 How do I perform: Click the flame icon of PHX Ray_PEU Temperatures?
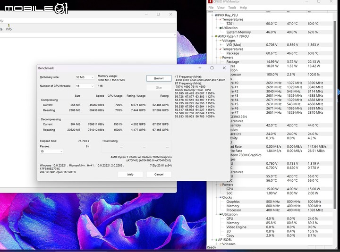tap(221, 19)
